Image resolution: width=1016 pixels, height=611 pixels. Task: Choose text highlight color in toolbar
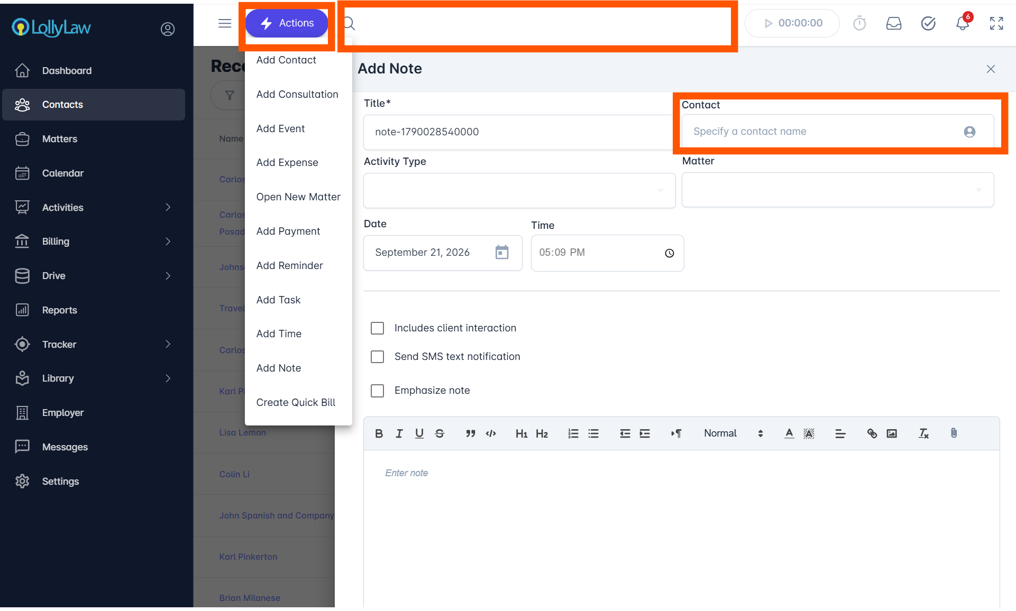809,433
